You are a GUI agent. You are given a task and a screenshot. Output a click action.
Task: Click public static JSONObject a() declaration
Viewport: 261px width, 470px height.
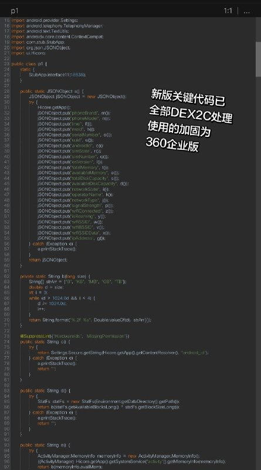[x=52, y=91]
